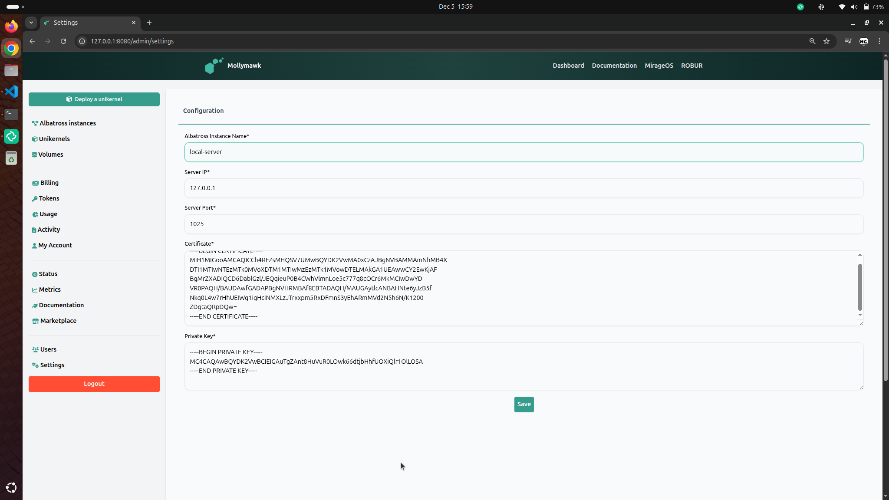Screen dimensions: 889x500
Task: Open the tab search dropdown arrow
Action: pos(31,23)
